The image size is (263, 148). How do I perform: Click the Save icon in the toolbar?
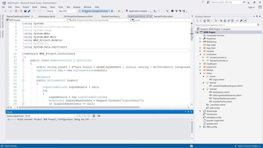(x=25, y=11)
